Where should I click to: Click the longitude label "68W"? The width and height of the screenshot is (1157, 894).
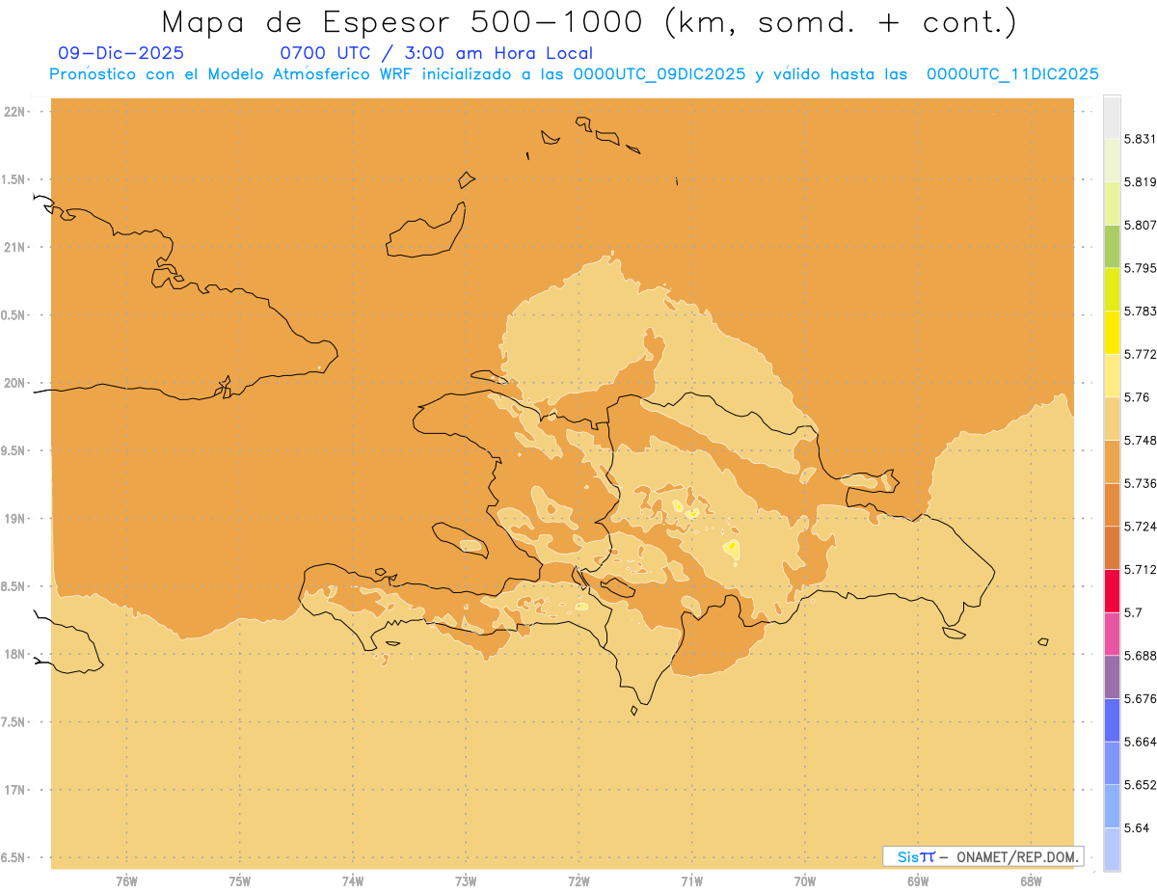click(x=1031, y=881)
